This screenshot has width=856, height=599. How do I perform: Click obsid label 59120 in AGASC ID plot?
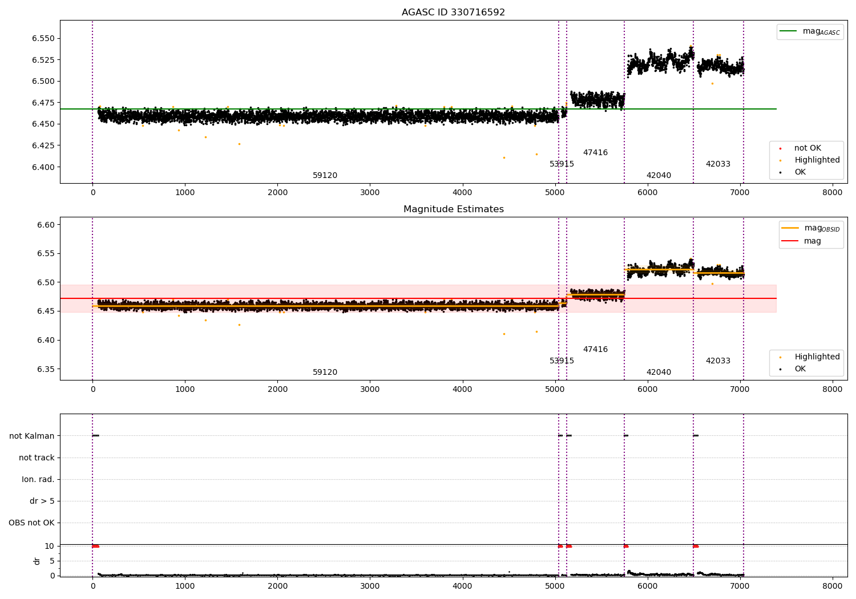(x=325, y=175)
